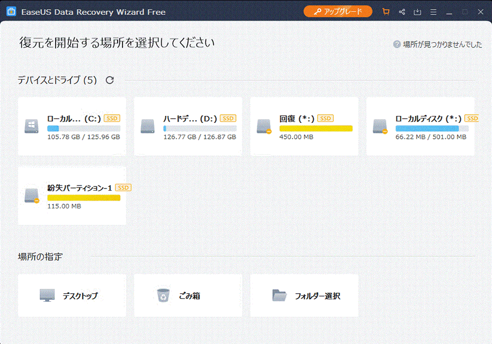Select the ローカル... (C:) drive name
492x344 pixels.
point(74,119)
